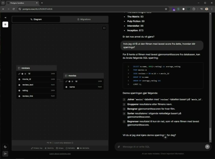
Task: Click the chat panel vertical scrollbar
Action: coord(210,134)
